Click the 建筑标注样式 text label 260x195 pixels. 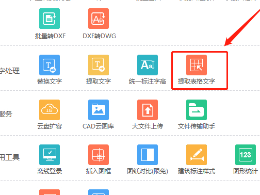pos(197,171)
